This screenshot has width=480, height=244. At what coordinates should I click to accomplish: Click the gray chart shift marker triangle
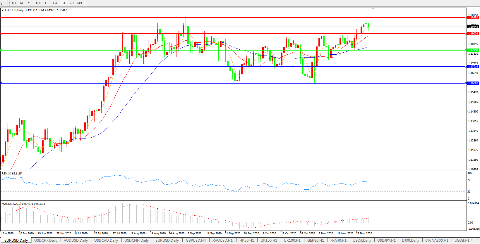point(373,9)
